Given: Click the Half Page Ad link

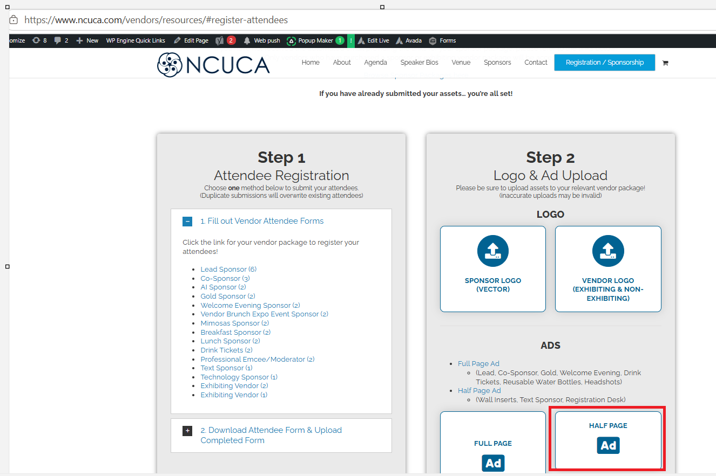Looking at the screenshot, I should 479,391.
